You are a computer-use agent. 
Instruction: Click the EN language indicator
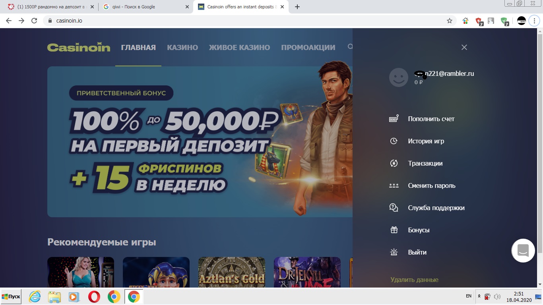point(469,296)
